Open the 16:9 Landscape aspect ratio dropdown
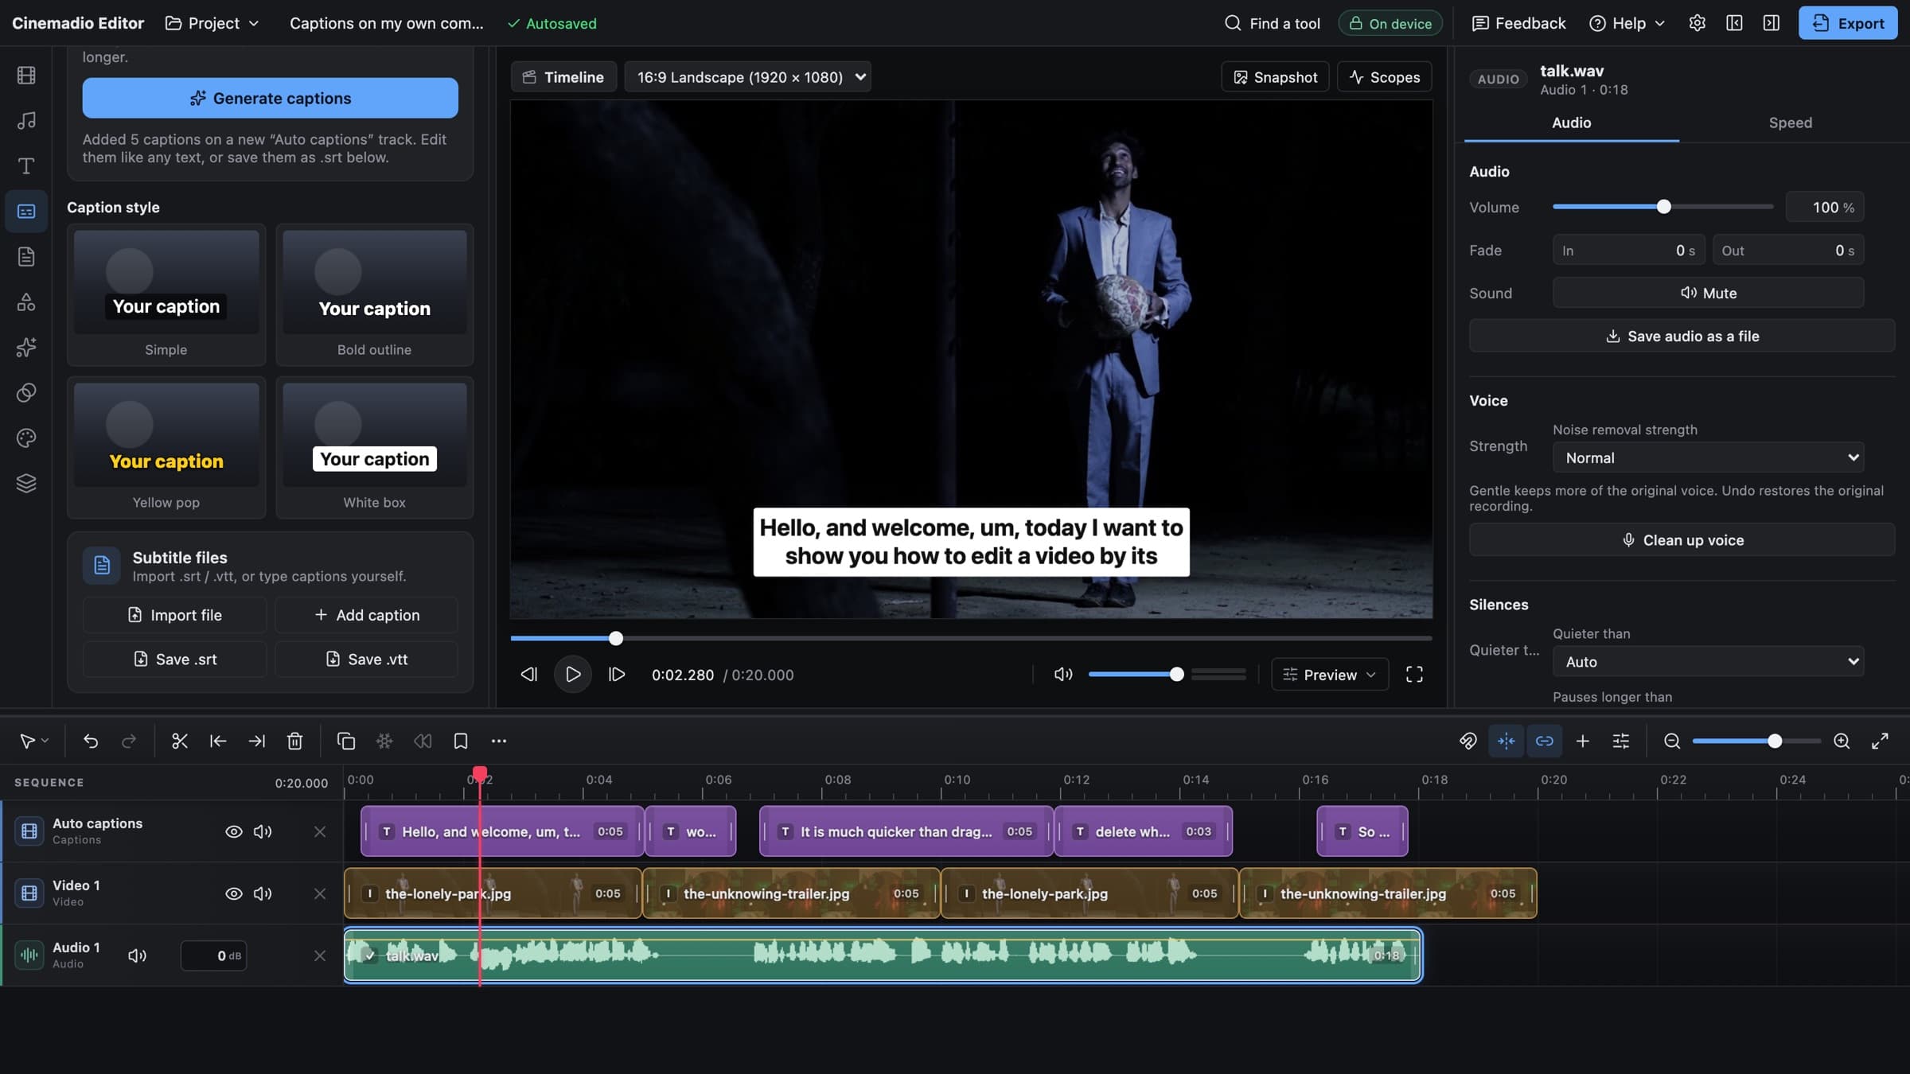Viewport: 1910px width, 1074px height. pos(747,77)
